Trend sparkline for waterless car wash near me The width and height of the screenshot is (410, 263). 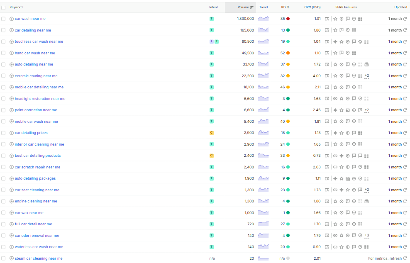[264, 246]
